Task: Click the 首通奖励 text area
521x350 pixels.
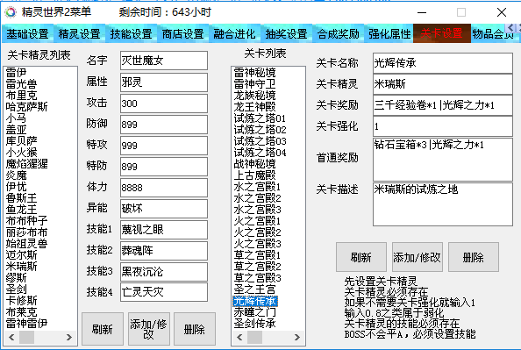Action: click(443, 160)
